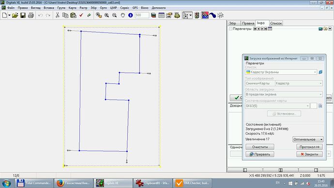Image resolution: width=334 pixels, height=188 pixels.
Task: Click the EN language indicator in tray
Action: pyautogui.click(x=277, y=183)
